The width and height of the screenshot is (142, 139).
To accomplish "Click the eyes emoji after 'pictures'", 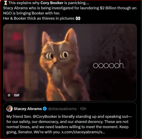I will (x=78, y=19).
